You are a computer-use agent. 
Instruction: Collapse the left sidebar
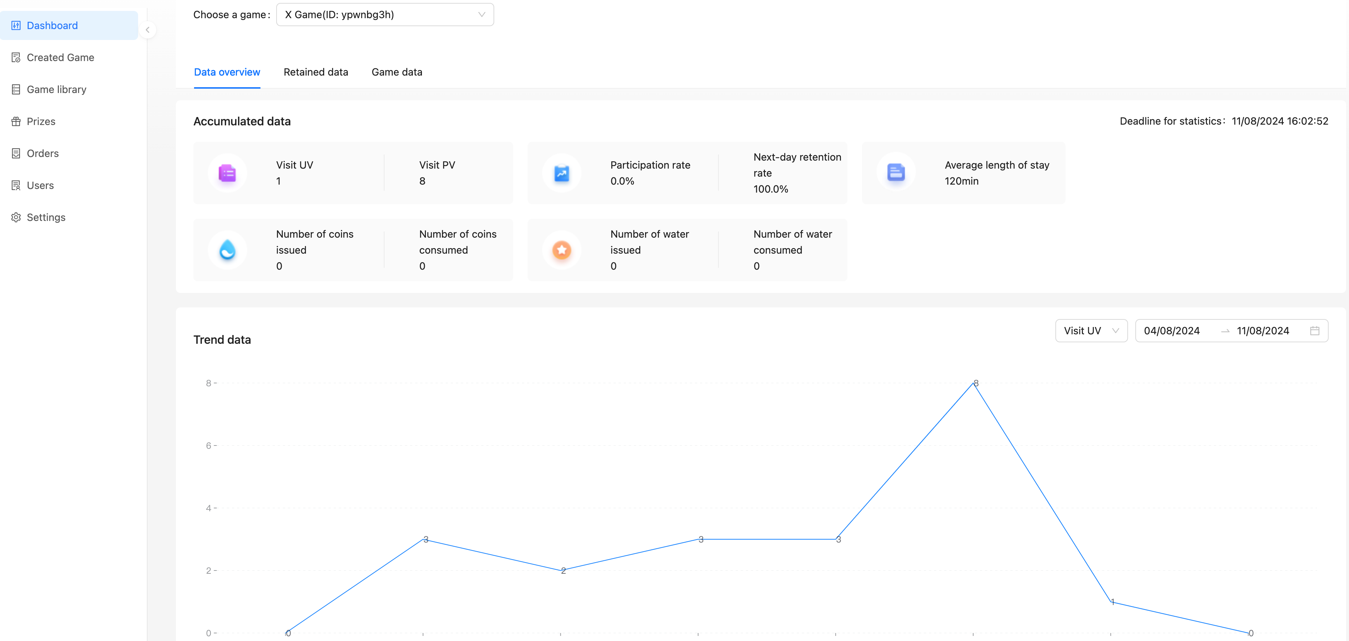pos(148,30)
